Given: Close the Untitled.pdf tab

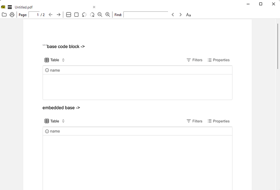Looking at the screenshot, I should coord(94,7).
